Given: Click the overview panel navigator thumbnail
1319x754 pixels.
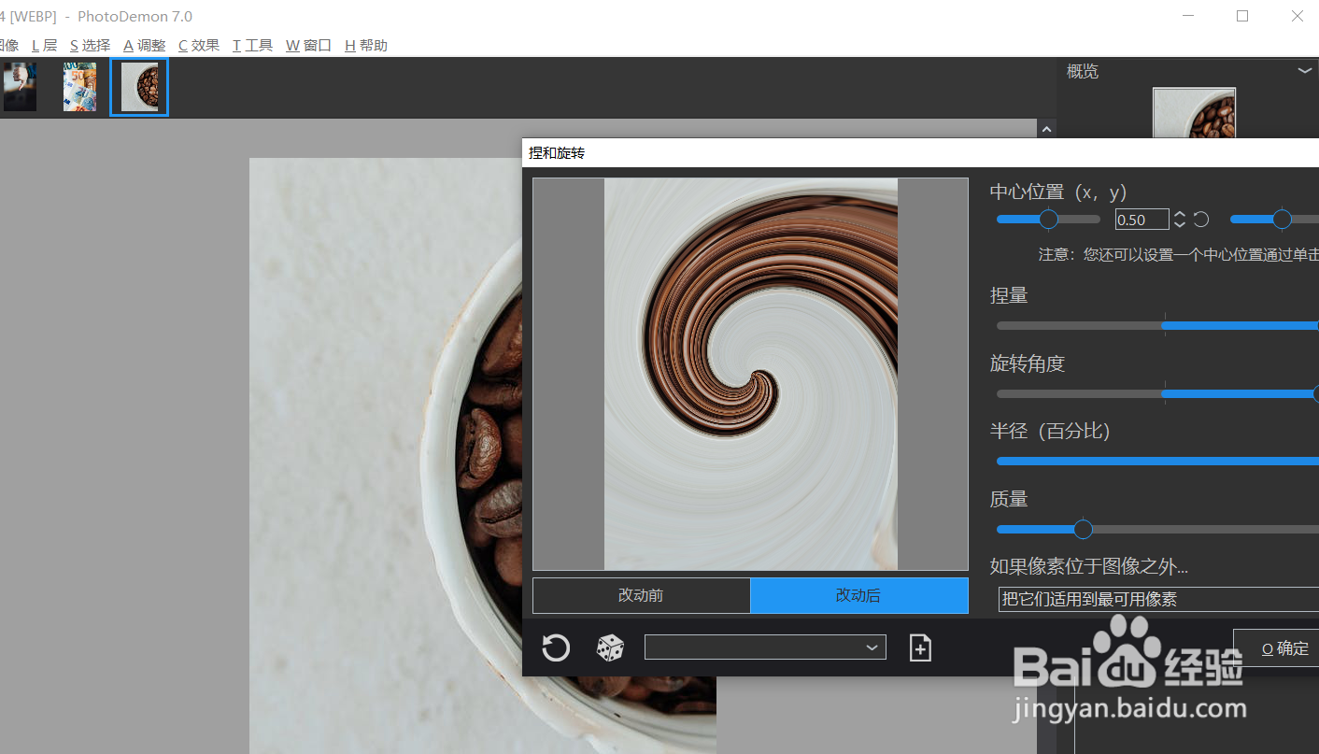Looking at the screenshot, I should 1194,113.
